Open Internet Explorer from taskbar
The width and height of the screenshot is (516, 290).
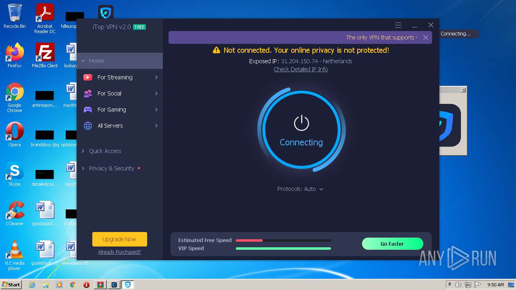click(x=32, y=285)
